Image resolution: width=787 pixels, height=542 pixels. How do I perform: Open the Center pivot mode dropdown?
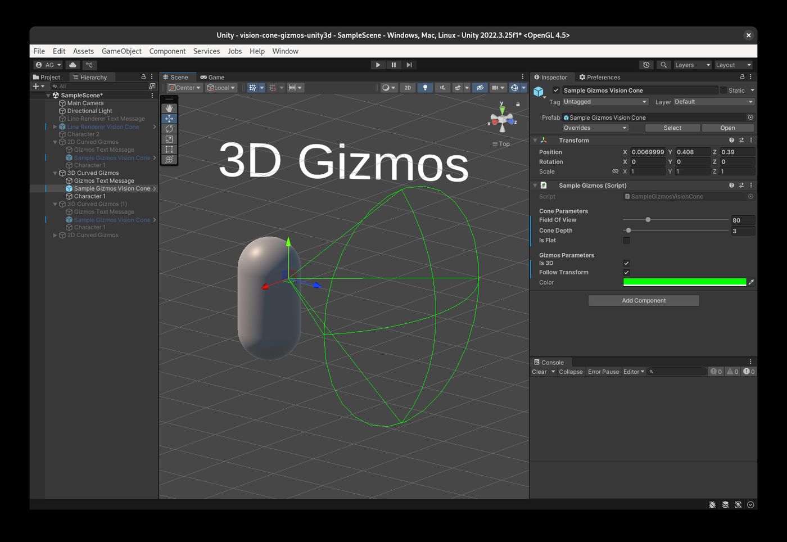[x=185, y=88]
